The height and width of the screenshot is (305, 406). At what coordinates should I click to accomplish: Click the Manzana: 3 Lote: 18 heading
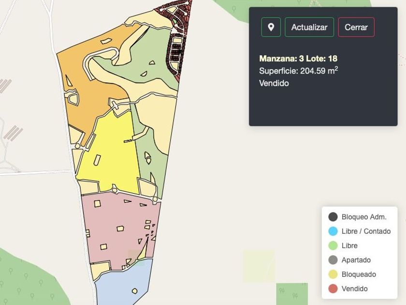point(298,59)
